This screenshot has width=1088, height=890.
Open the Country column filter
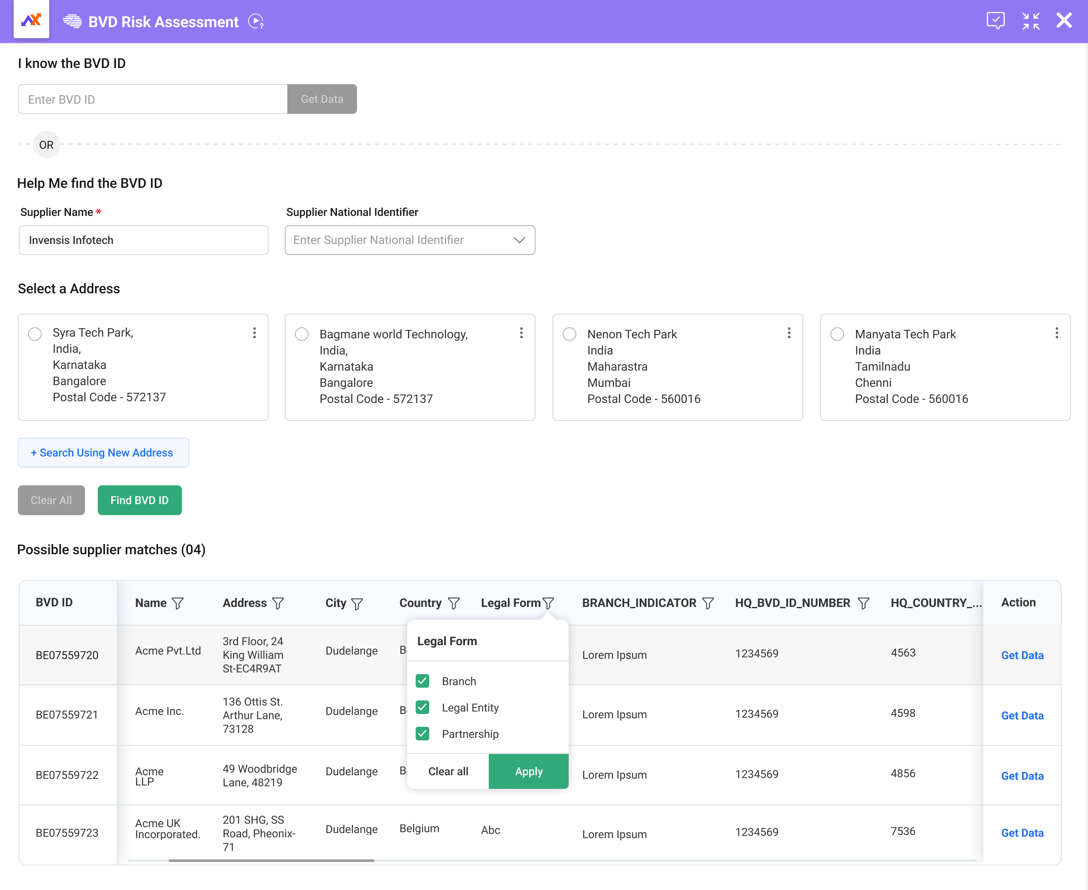454,604
